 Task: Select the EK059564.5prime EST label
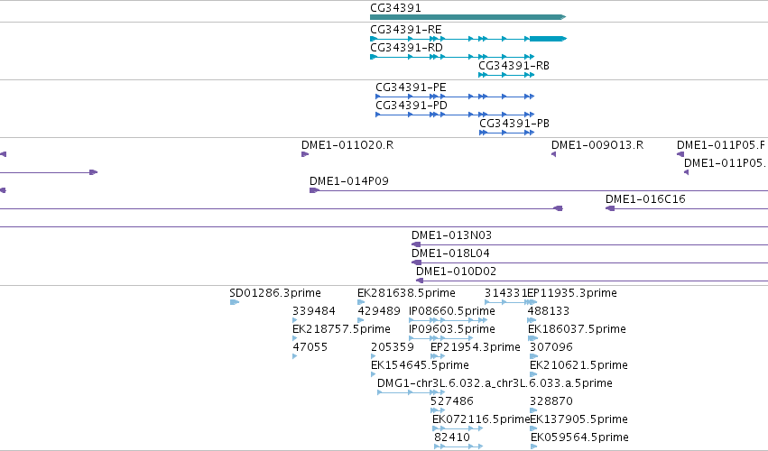pos(580,437)
